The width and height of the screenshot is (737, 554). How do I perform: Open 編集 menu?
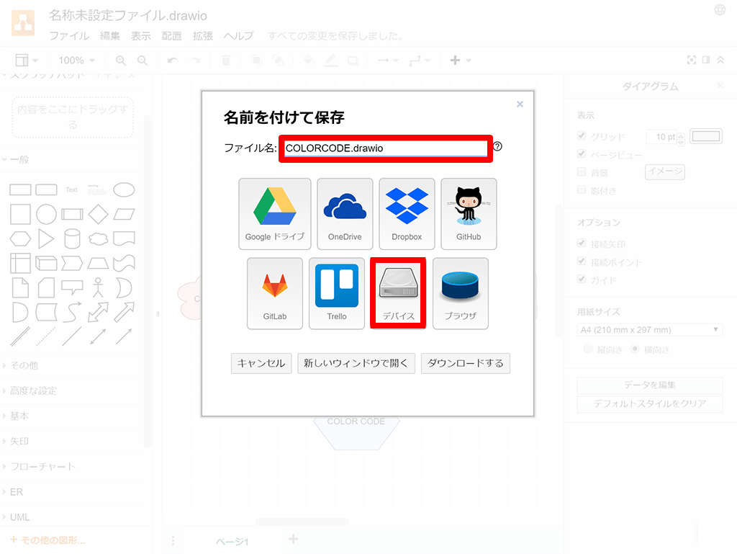(110, 36)
